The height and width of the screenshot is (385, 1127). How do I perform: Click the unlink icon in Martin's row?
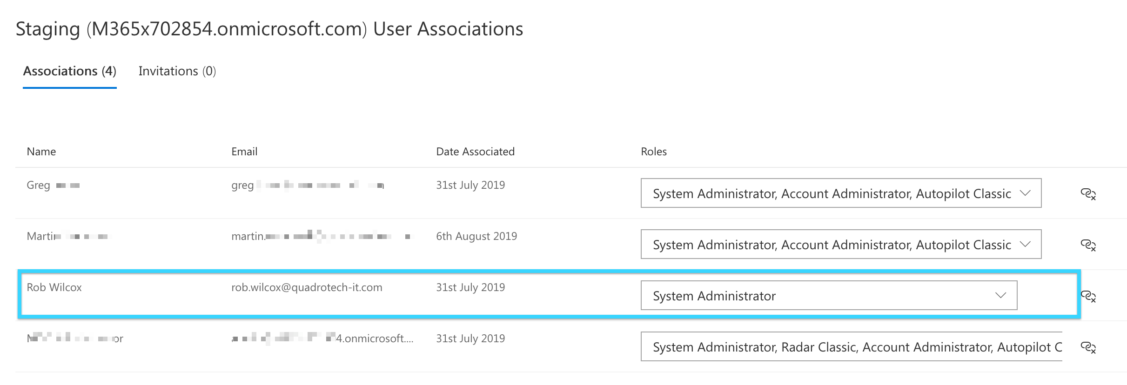[1088, 245]
